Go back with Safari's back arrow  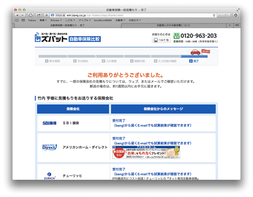[x=17, y=15]
